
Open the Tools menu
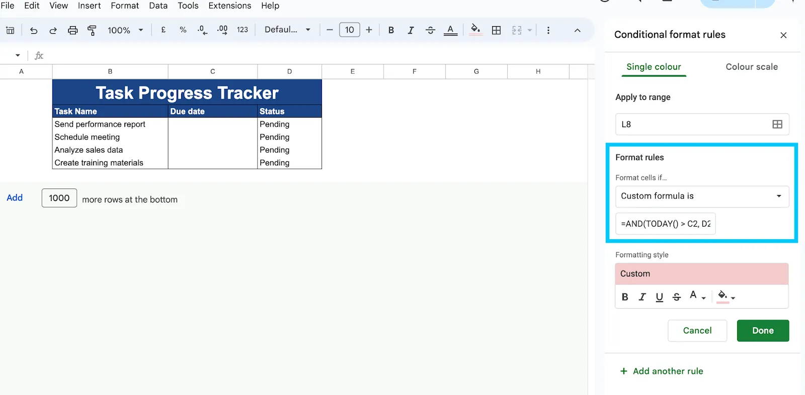pos(188,6)
